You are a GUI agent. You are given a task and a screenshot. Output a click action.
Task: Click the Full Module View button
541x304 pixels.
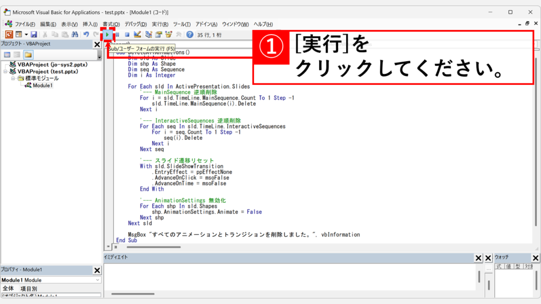pyautogui.click(x=116, y=247)
